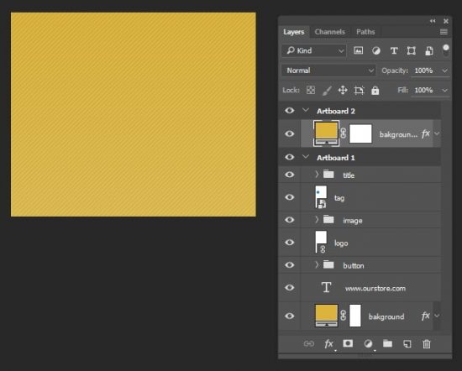
Task: Add layer style fx button at bottom
Action: 328,343
